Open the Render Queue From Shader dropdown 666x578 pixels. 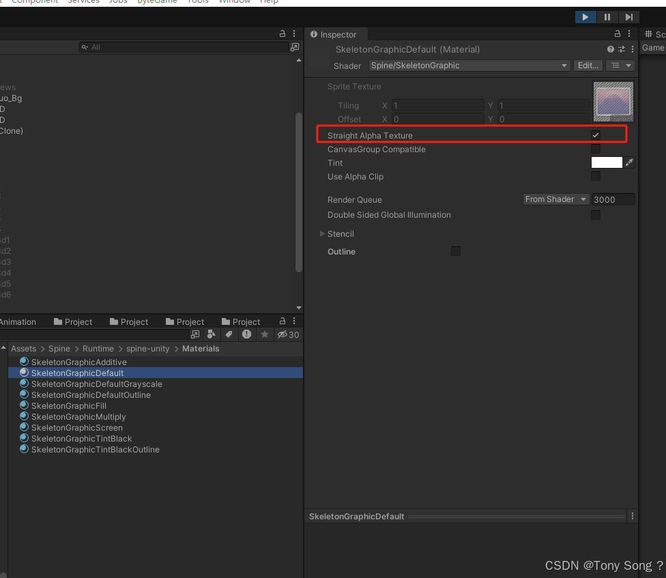click(555, 199)
